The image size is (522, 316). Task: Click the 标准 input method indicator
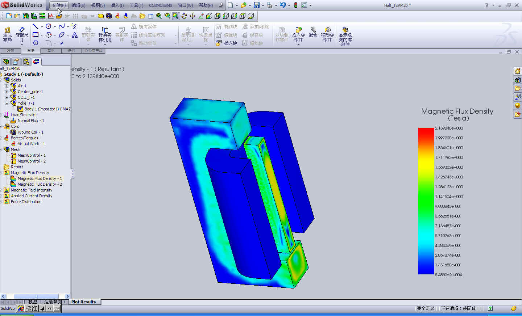[x=31, y=308]
